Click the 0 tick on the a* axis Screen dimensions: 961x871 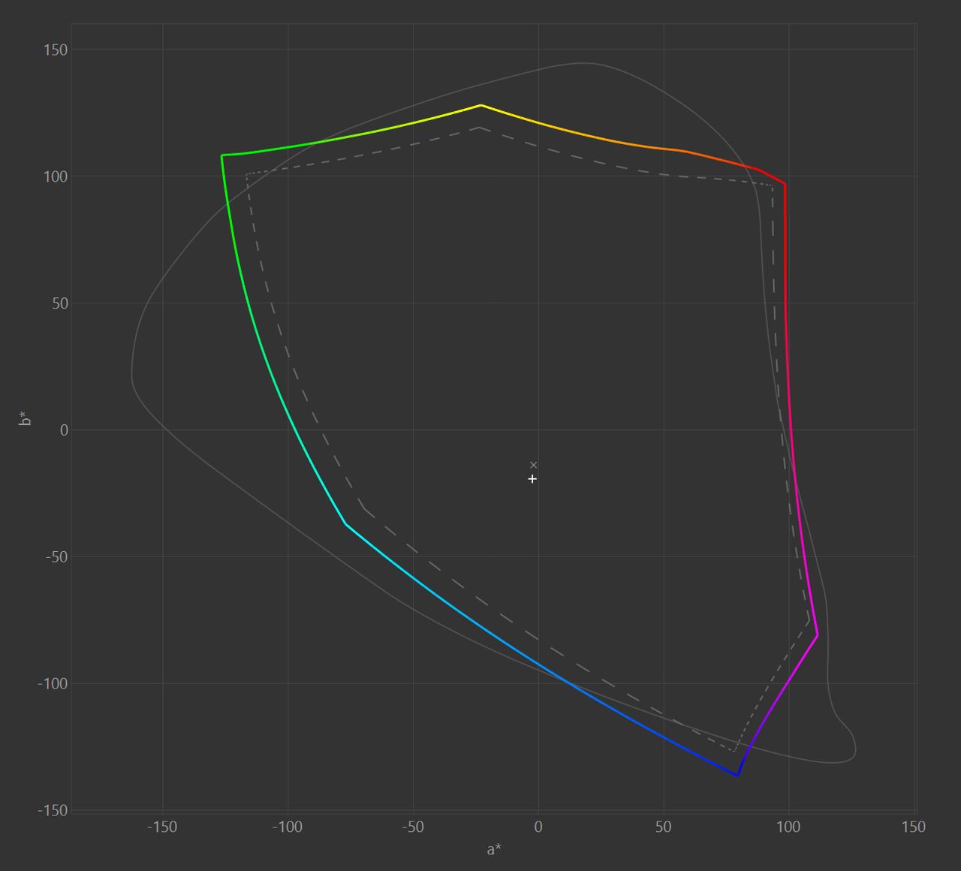click(538, 827)
